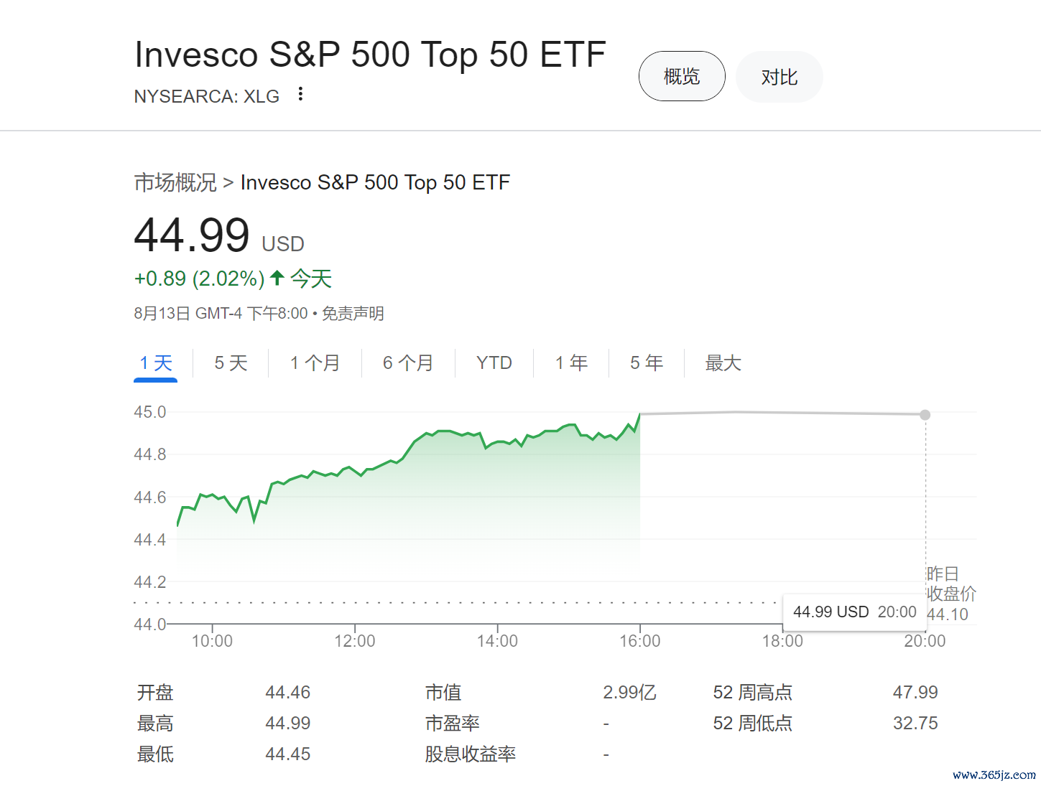
Task: Click the 市值 market cap label
Action: (443, 693)
